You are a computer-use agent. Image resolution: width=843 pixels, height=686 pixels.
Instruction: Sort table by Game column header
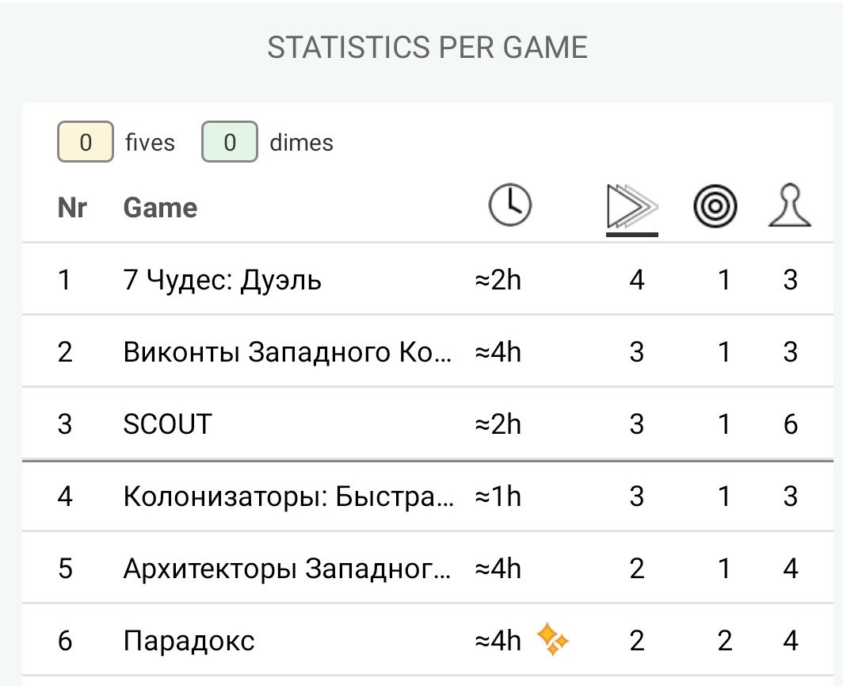pos(160,208)
